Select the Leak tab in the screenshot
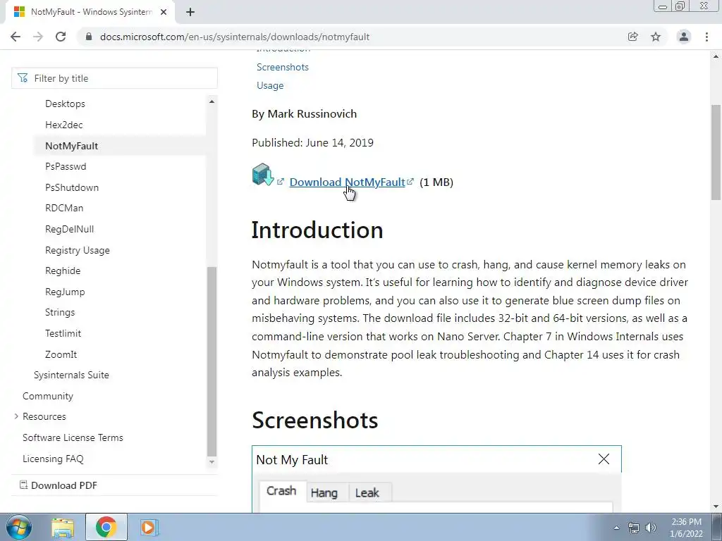Screen dimensions: 722x541 [367, 492]
